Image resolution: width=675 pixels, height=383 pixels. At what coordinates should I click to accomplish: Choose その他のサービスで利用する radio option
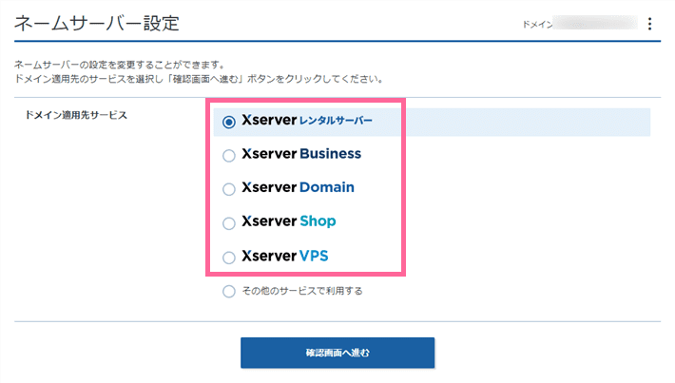(229, 292)
